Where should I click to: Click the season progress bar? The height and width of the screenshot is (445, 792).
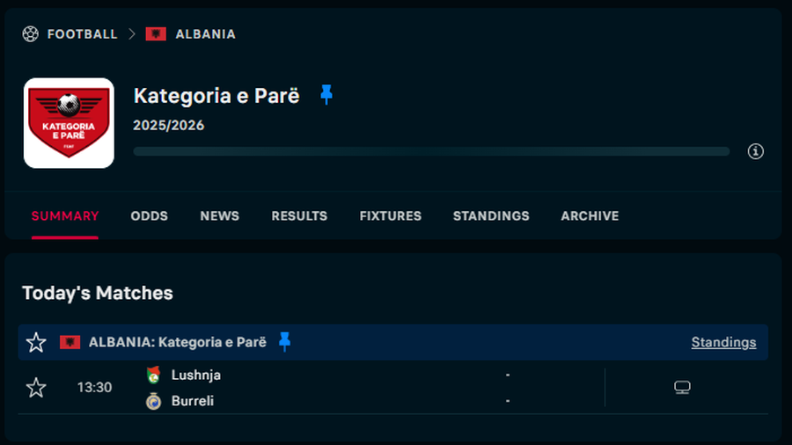[x=431, y=151]
